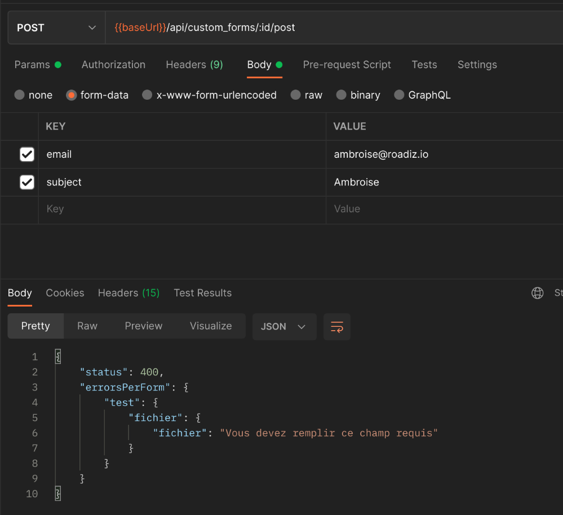563x515 pixels.
Task: Open the Tests tab
Action: (x=424, y=65)
